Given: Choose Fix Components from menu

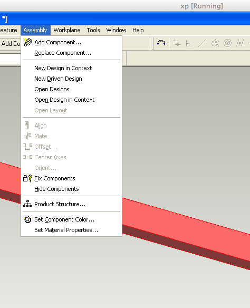Looking at the screenshot, I should (72, 178).
